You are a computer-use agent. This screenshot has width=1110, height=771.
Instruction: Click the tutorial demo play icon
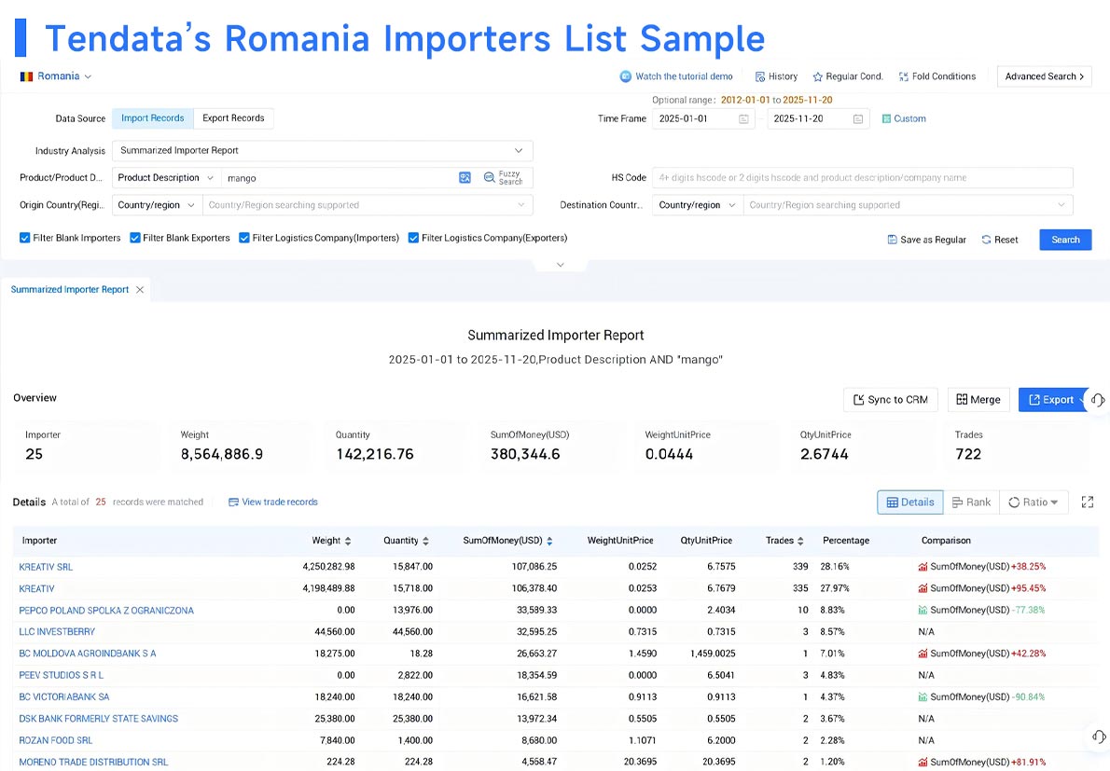[625, 76]
